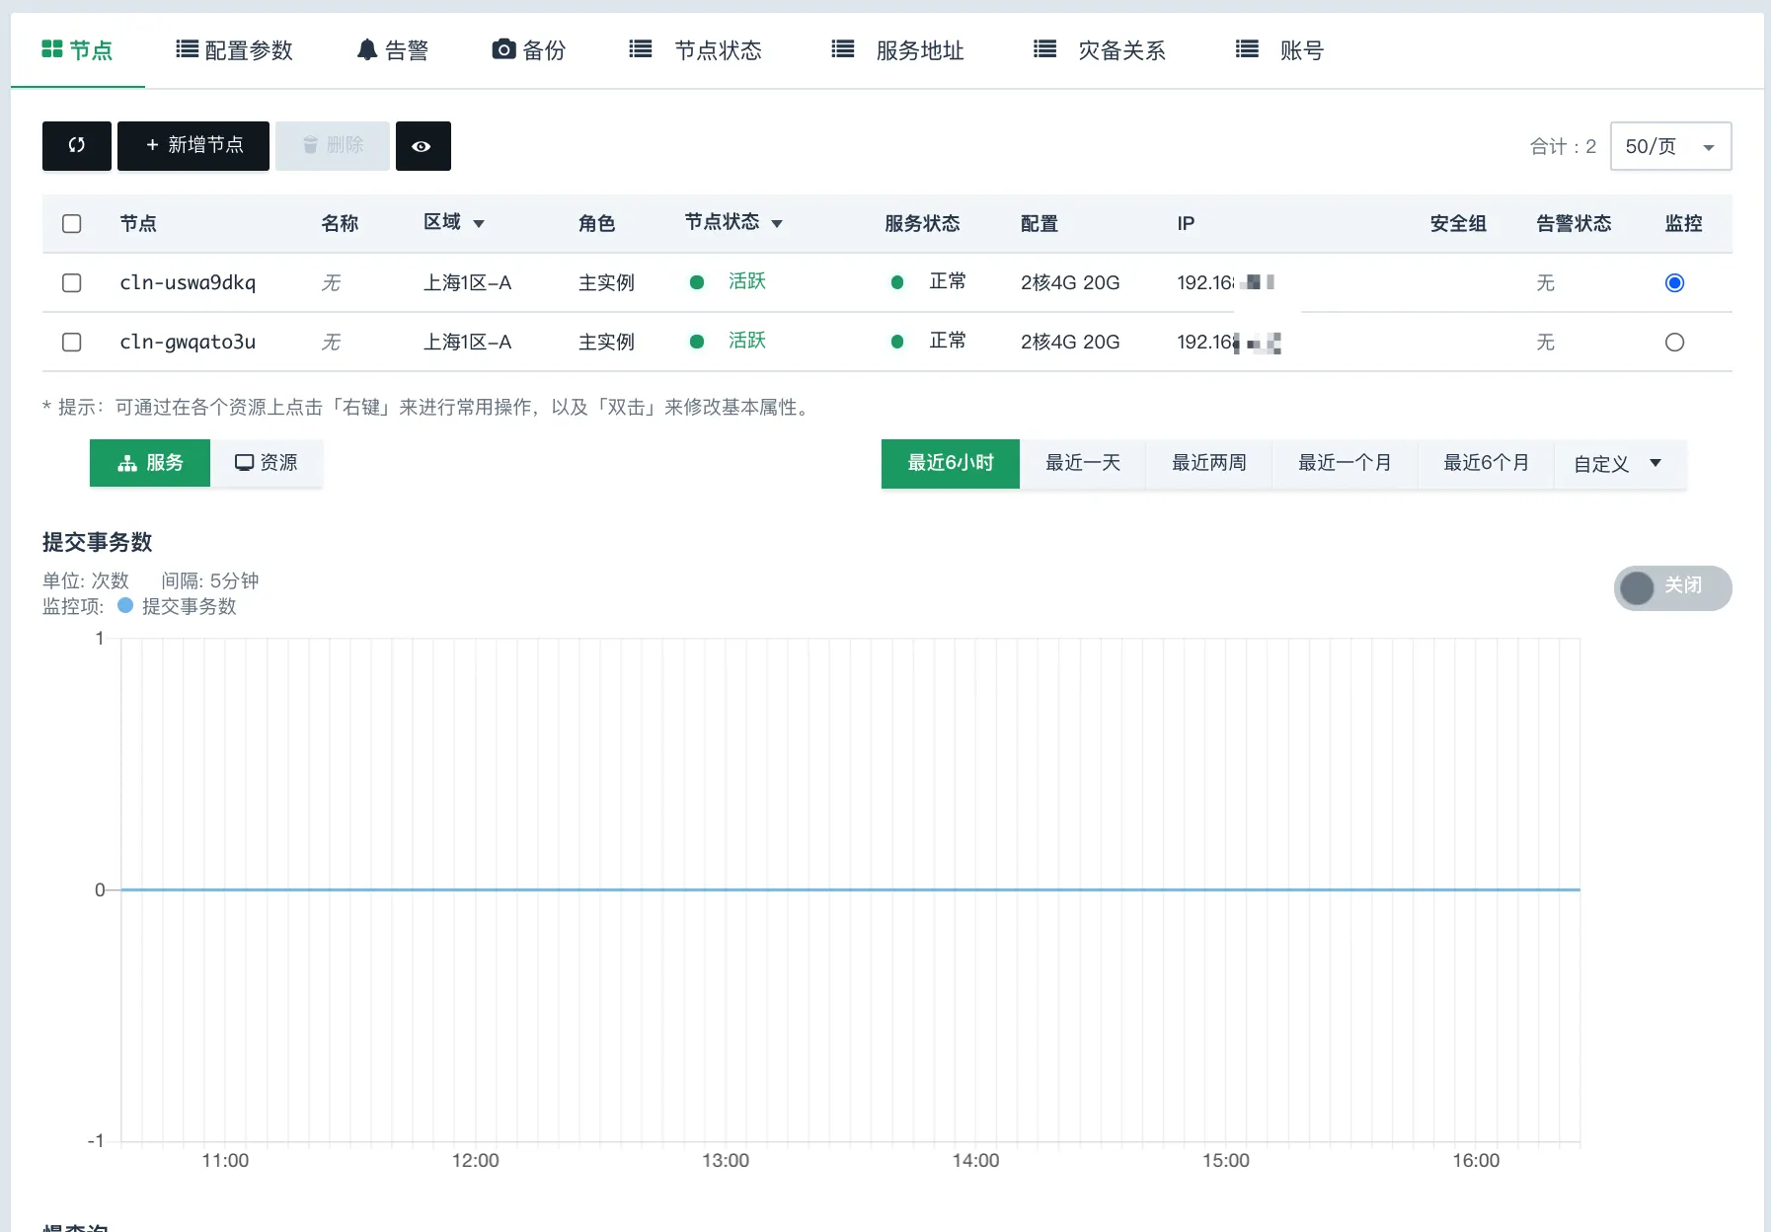The width and height of the screenshot is (1771, 1232).
Task: Switch to the 配置参数 tab
Action: coord(235,50)
